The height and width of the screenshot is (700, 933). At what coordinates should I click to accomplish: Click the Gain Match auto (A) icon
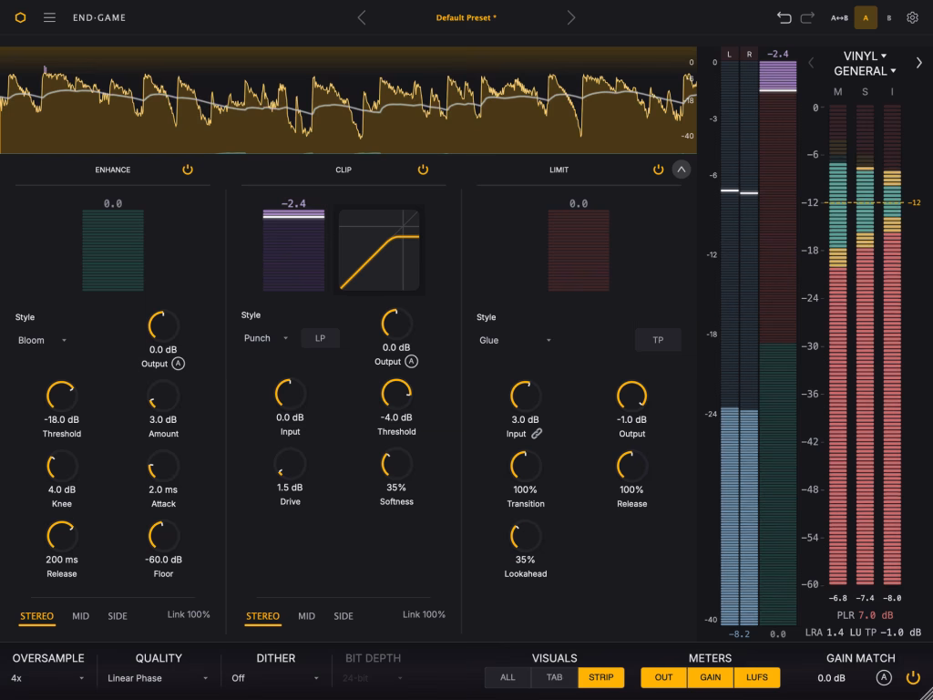pos(884,678)
